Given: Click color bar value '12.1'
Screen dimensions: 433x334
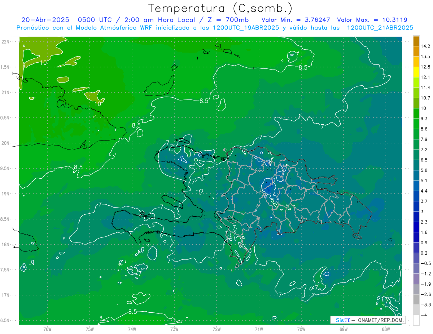Looking at the screenshot, I should tap(425, 77).
